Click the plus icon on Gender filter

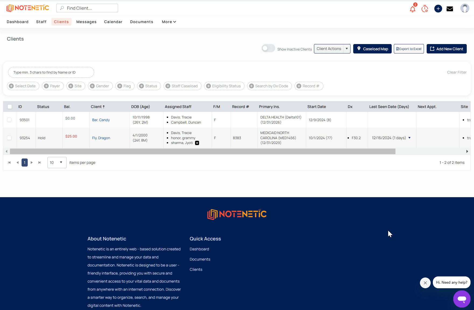[92, 86]
